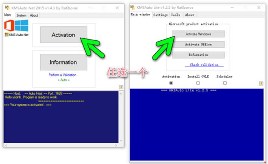Minimize the KMSAuto Net window
Image resolution: width=268 pixels, height=164 pixels.
click(x=91, y=8)
